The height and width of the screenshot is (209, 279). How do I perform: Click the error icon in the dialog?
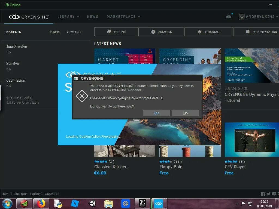pos(82,96)
